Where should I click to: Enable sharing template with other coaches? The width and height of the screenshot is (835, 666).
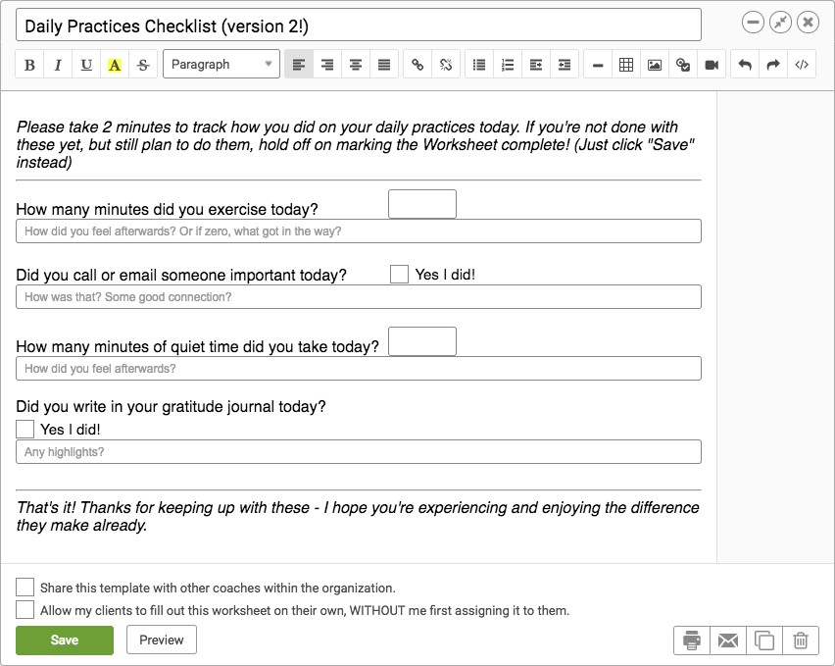[25, 588]
